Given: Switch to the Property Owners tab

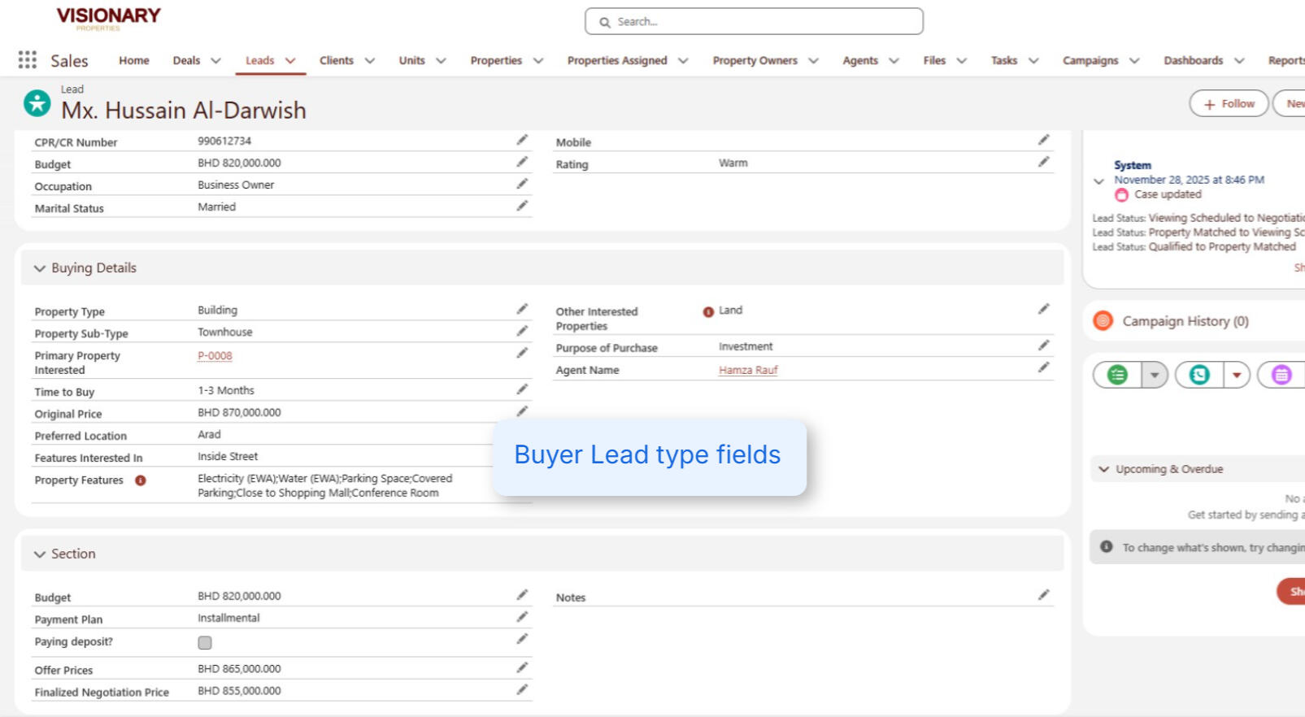Looking at the screenshot, I should (755, 61).
